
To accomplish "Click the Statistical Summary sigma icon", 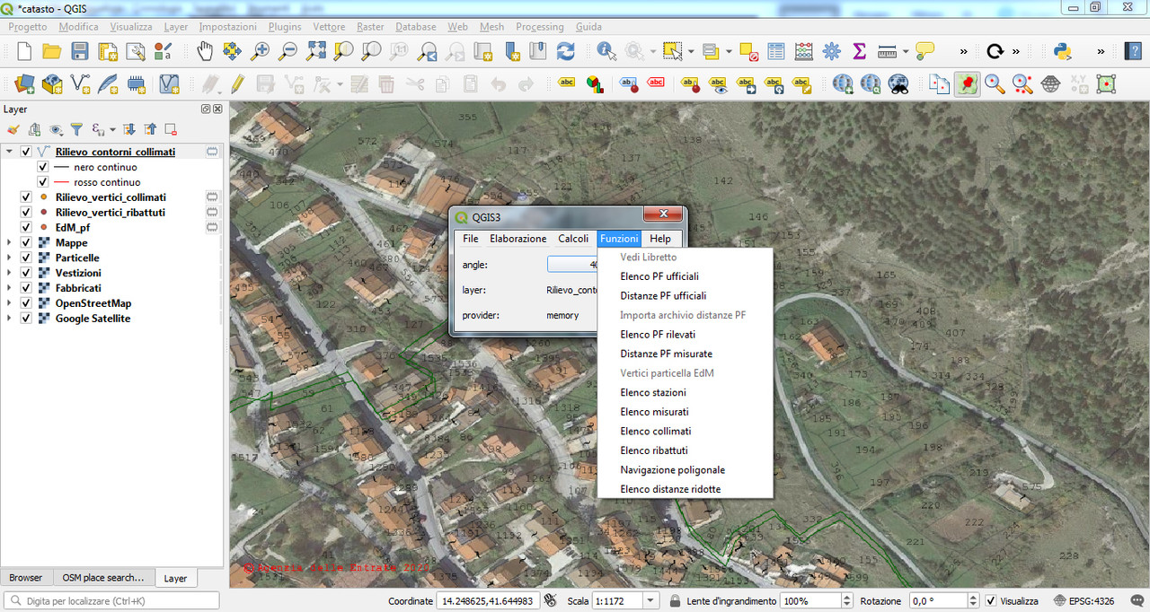I will (859, 51).
